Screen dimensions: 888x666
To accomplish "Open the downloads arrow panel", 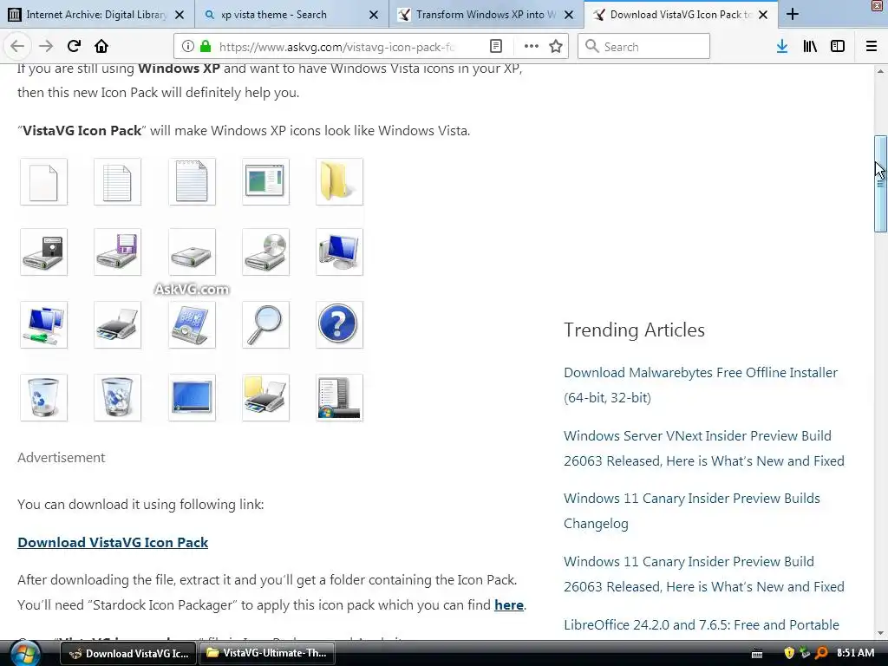I will tap(782, 47).
